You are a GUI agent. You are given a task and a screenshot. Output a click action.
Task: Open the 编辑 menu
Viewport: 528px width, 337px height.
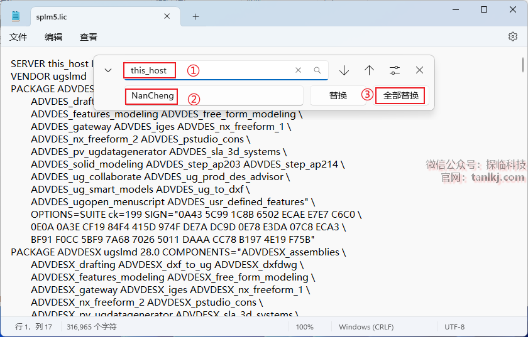tap(53, 37)
